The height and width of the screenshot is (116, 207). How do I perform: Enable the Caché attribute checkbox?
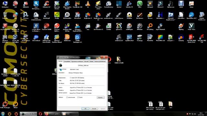click(78, 97)
